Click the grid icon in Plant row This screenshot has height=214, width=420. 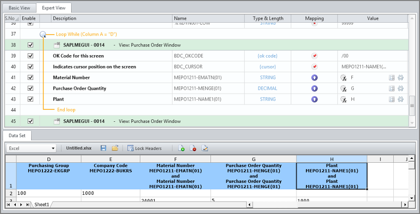(392, 100)
